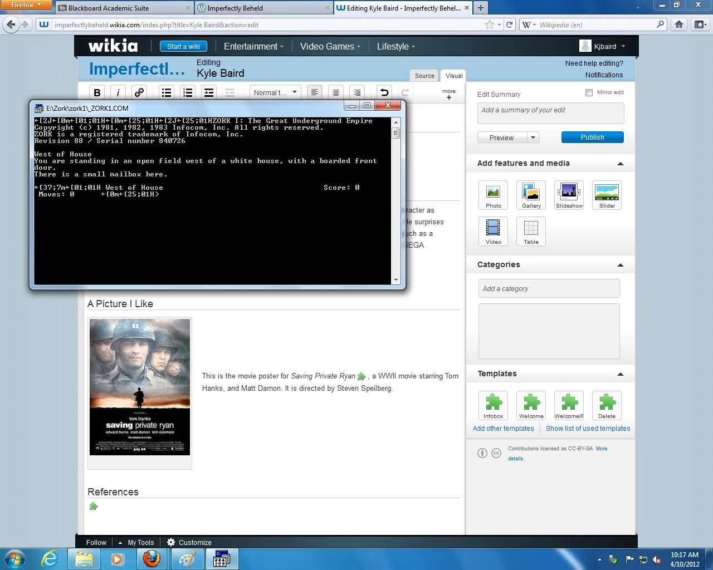Go to the Firefox home page
Viewport: 713px width, 570px height.
tap(678, 24)
